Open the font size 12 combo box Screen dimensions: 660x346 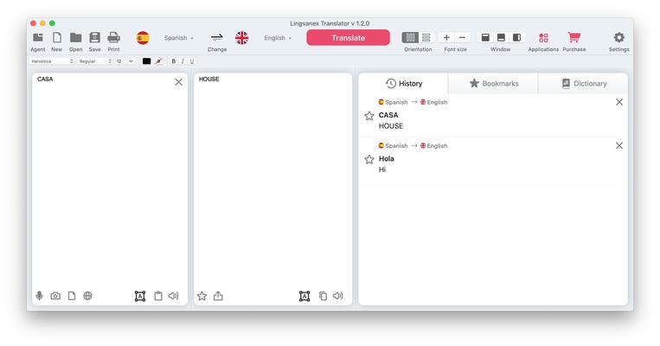(x=125, y=61)
